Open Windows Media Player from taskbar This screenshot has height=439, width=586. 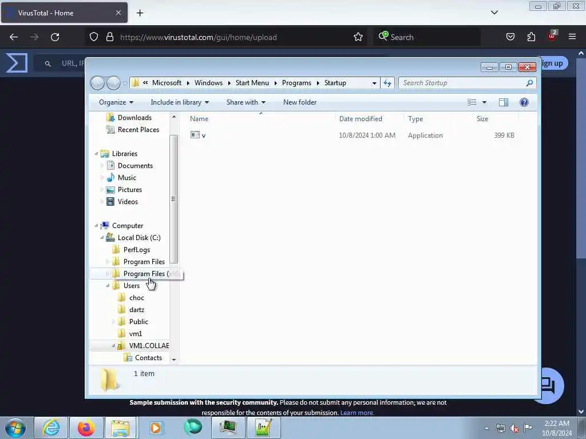[156, 428]
